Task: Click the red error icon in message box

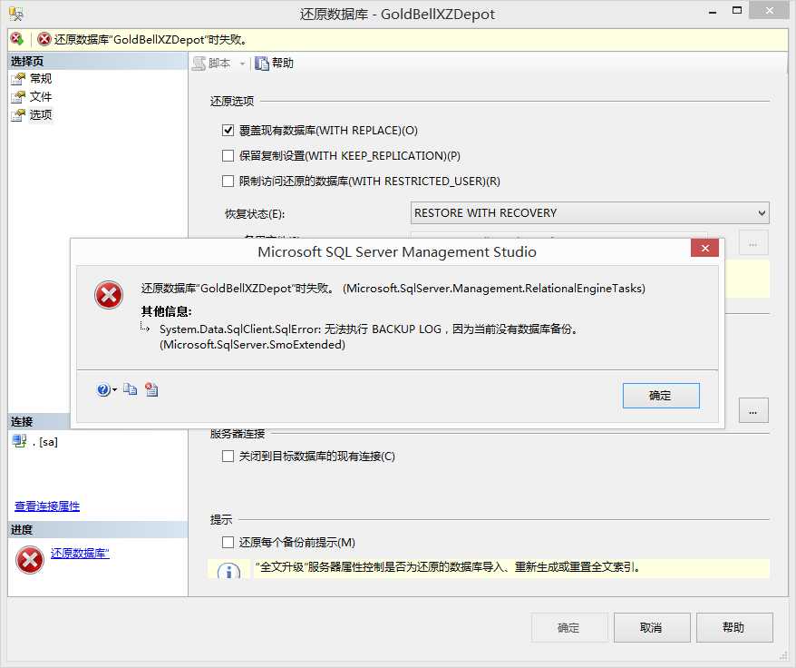Action: (109, 295)
